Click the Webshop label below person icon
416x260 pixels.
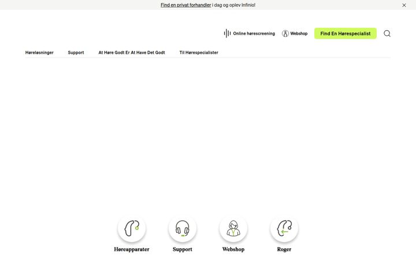[x=233, y=250]
